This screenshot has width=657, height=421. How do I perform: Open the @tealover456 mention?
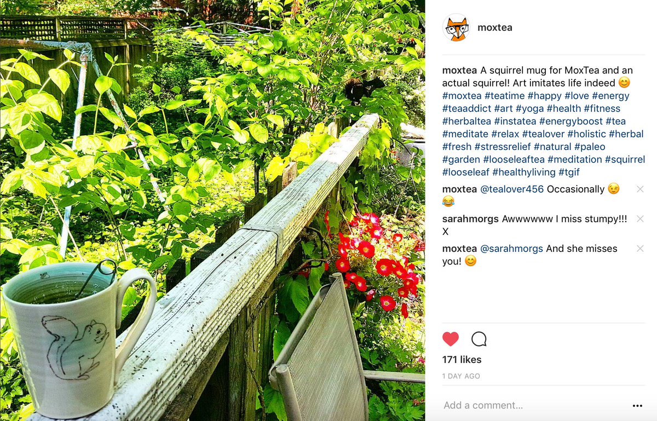click(512, 189)
